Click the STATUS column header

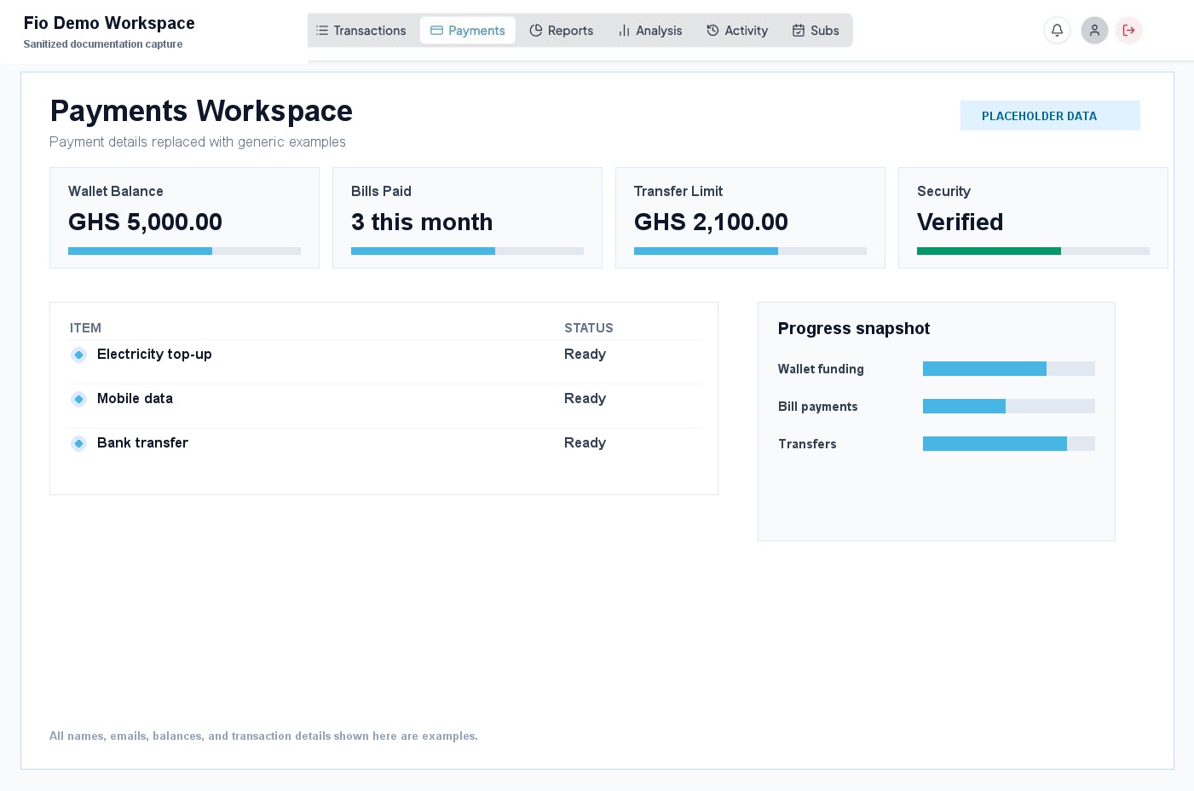[588, 328]
